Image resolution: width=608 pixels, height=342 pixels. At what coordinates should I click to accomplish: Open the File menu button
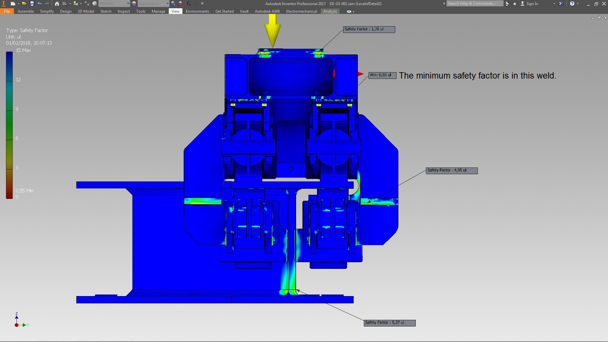(7, 11)
